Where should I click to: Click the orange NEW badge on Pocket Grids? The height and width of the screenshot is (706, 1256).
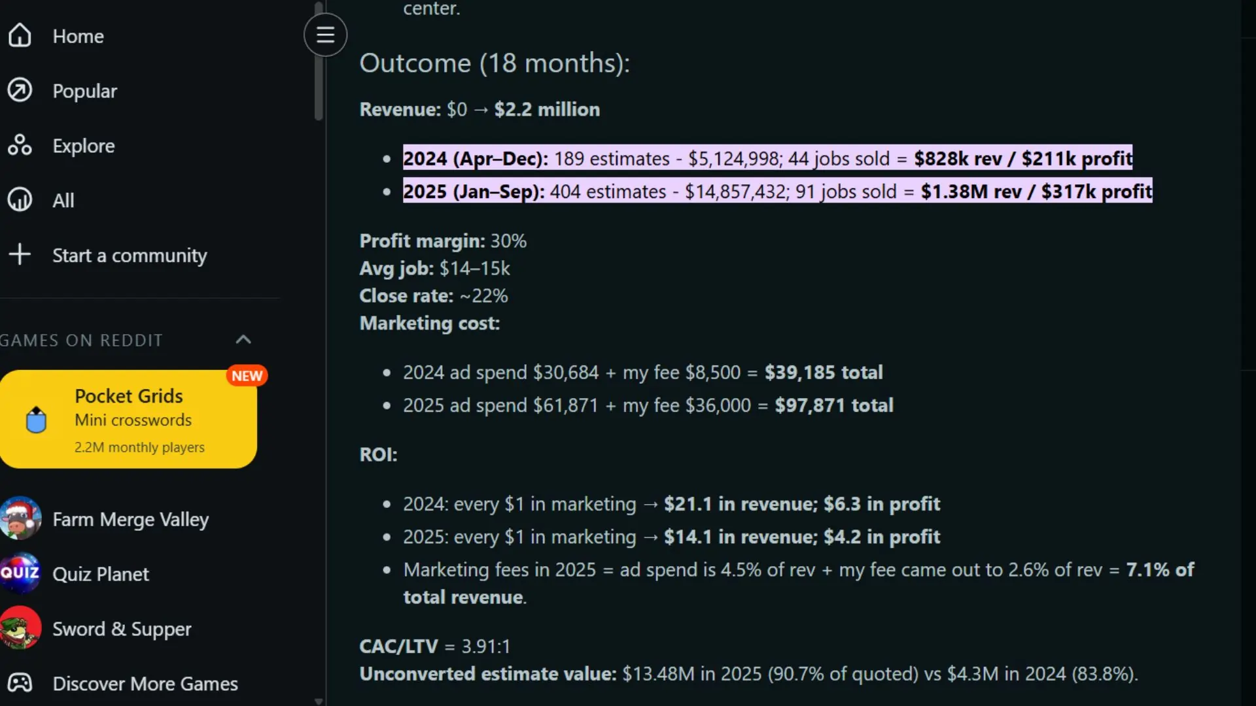247,375
